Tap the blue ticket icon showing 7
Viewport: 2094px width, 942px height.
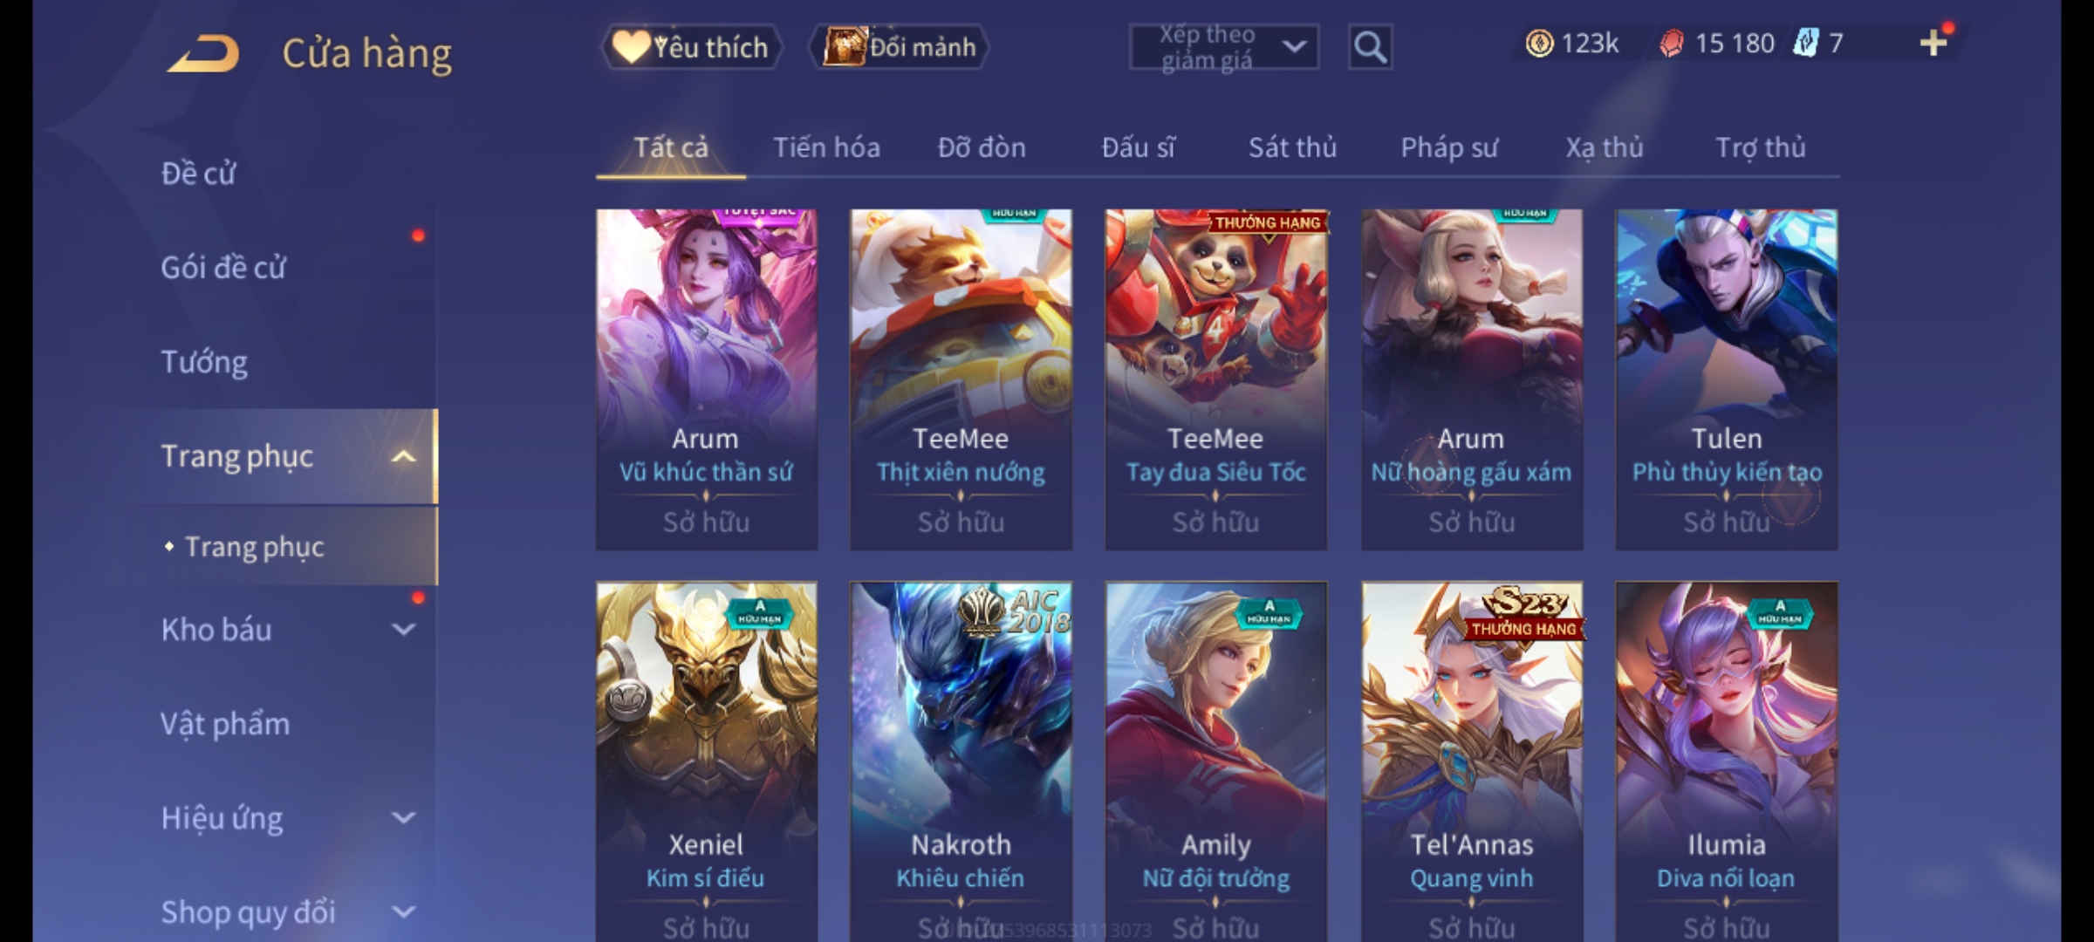(1804, 43)
